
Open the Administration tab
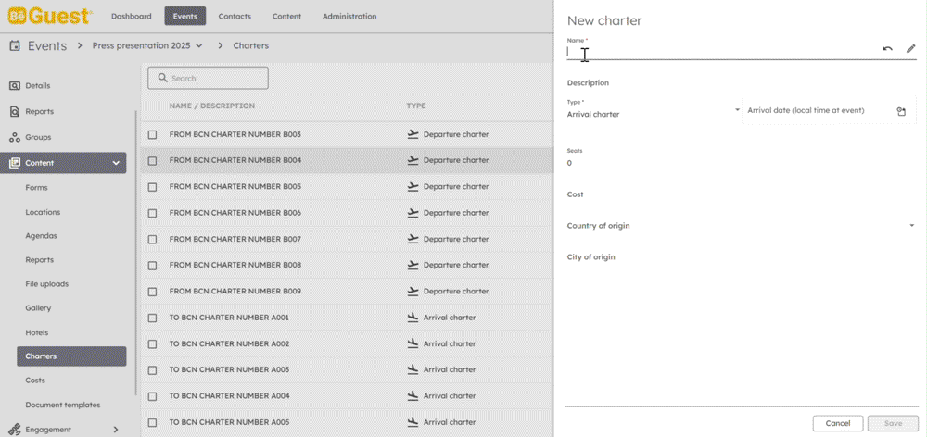pyautogui.click(x=349, y=17)
